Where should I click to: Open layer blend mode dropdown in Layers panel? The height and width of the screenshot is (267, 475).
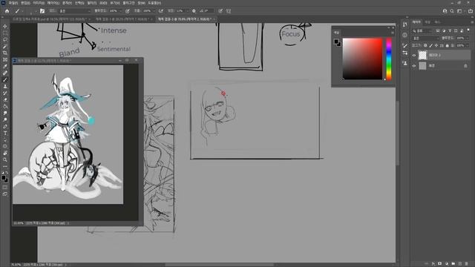coord(426,38)
